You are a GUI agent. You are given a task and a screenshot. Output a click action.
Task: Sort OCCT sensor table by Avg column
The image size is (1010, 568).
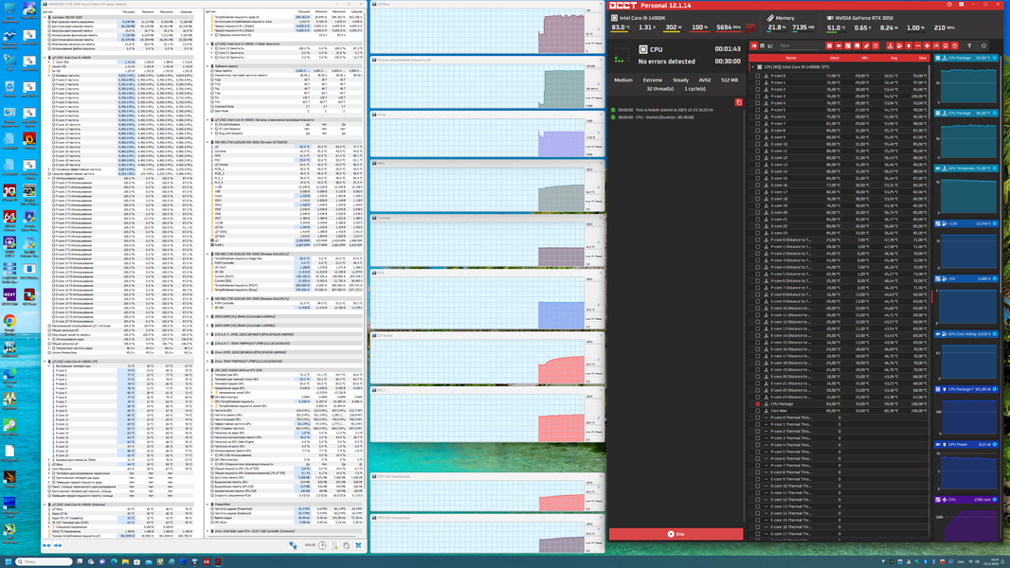pyautogui.click(x=893, y=58)
